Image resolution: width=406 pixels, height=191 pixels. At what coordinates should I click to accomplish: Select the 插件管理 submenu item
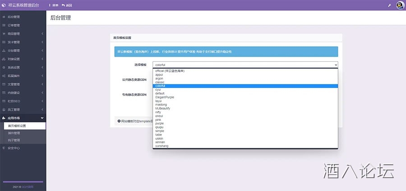coord(14,133)
